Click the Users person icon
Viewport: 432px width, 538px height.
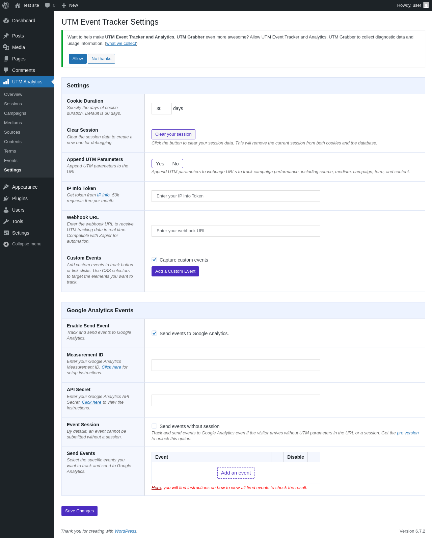6,210
